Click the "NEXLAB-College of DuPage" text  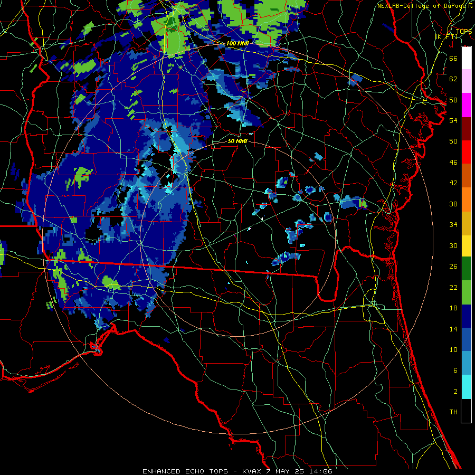pos(421,6)
